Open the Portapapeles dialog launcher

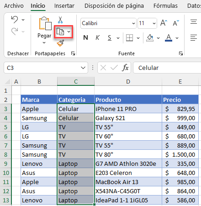coord(73,53)
